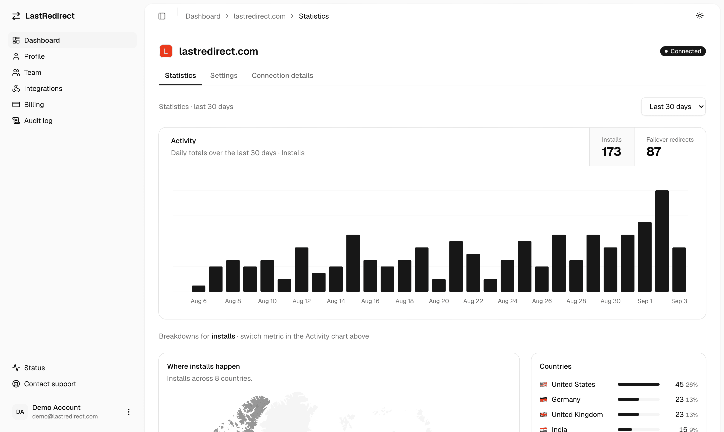Open Billing in the sidebar
Image resolution: width=724 pixels, height=432 pixels.
(x=72, y=104)
